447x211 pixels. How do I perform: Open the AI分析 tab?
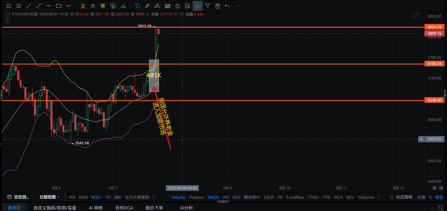pos(186,208)
